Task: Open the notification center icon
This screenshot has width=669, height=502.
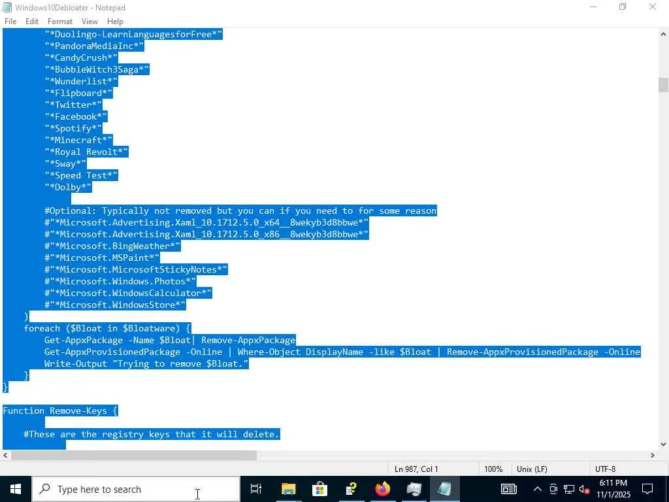Action: pos(647,489)
